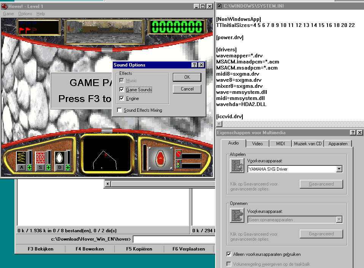This screenshot has width=364, height=268.
Task: Switch to the Muziek van CD tab
Action: point(308,144)
